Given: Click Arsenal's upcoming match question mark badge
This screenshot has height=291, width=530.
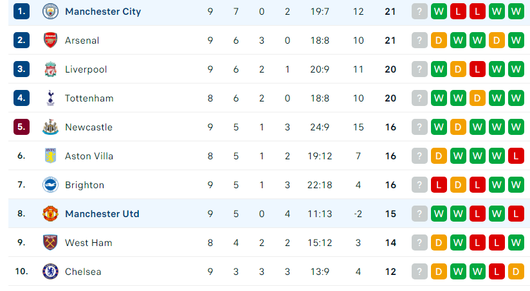Looking at the screenshot, I should point(419,40).
